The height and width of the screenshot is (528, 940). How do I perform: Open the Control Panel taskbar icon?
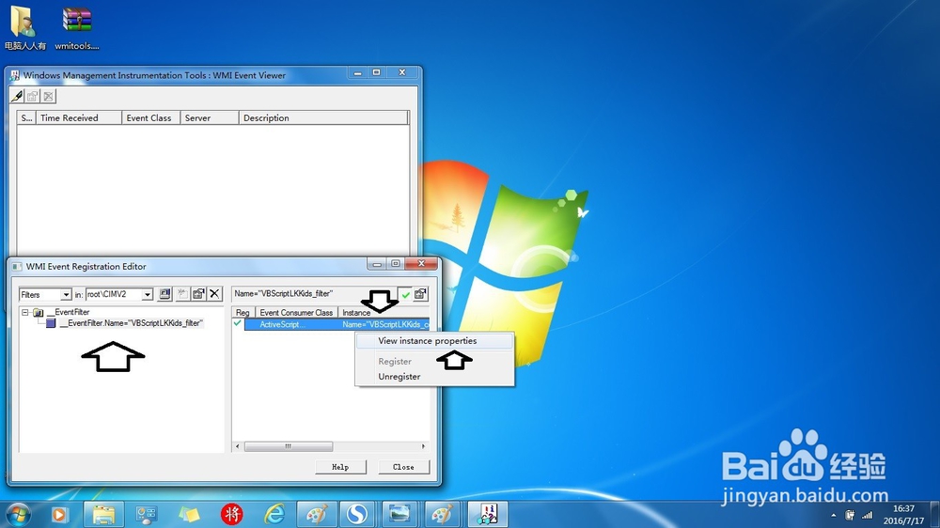(x=147, y=514)
